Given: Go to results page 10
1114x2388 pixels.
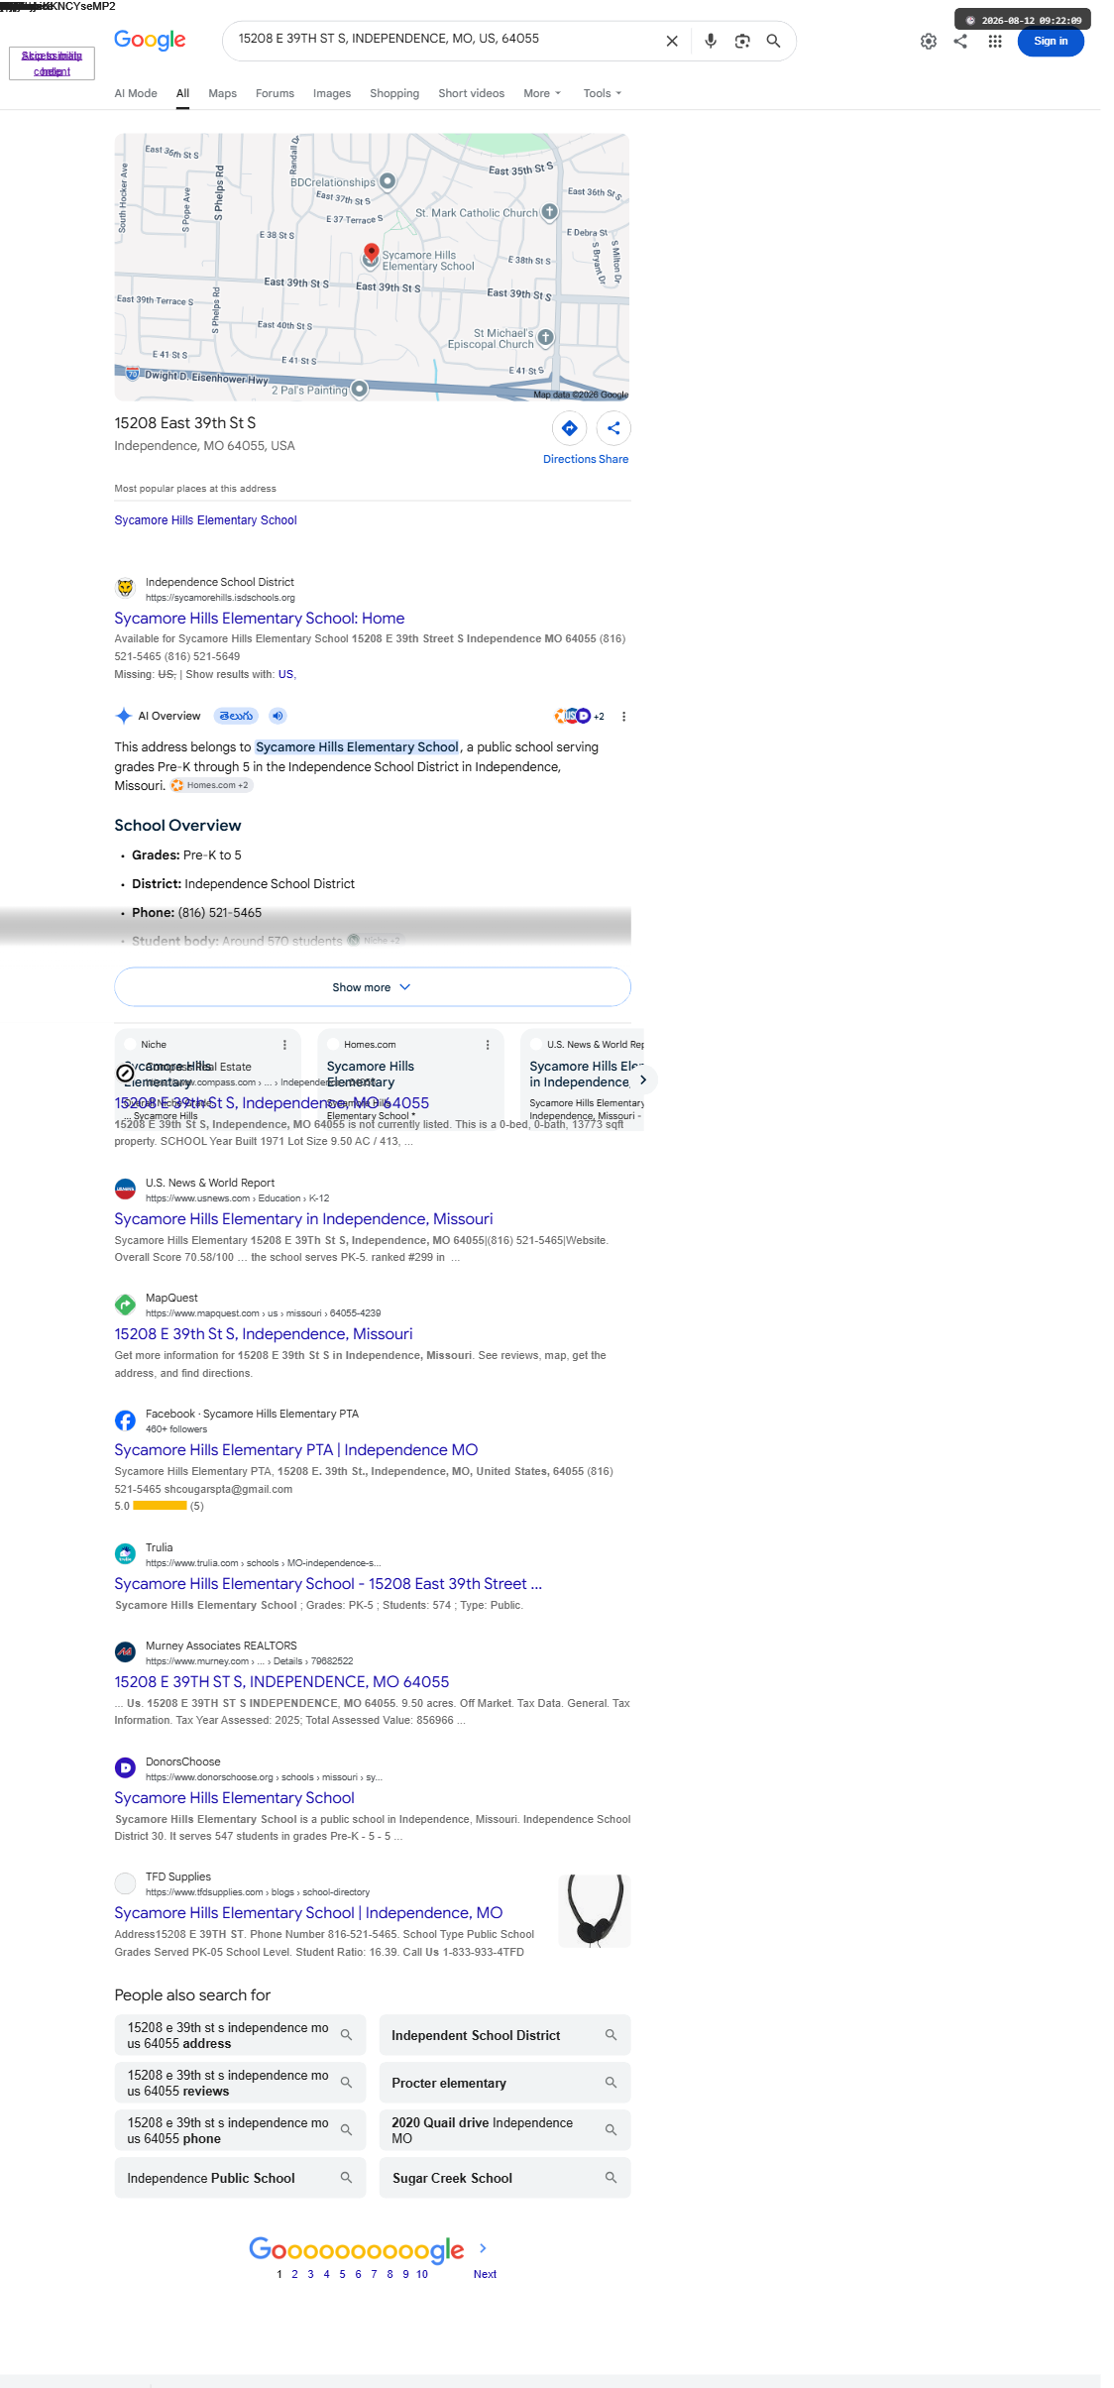Looking at the screenshot, I should pyautogui.click(x=422, y=2274).
